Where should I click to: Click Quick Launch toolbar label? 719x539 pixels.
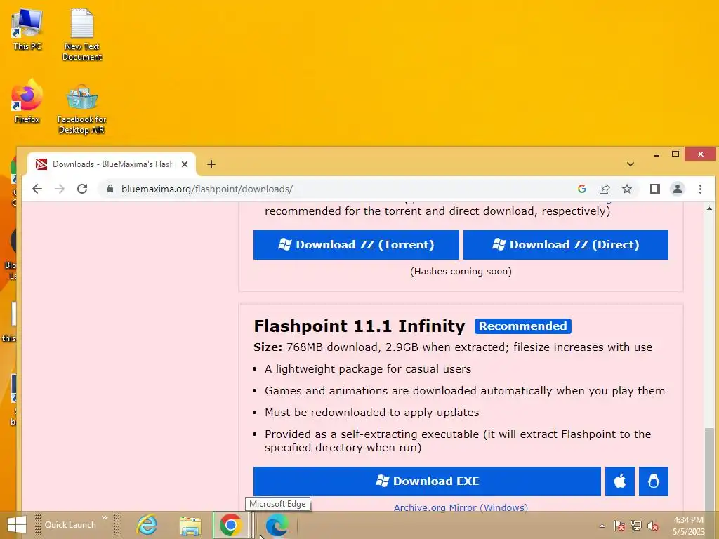70,525
